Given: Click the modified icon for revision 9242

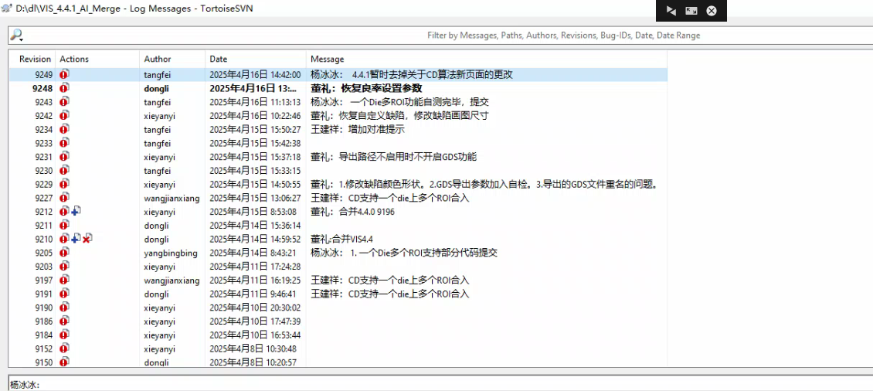Looking at the screenshot, I should click(64, 115).
